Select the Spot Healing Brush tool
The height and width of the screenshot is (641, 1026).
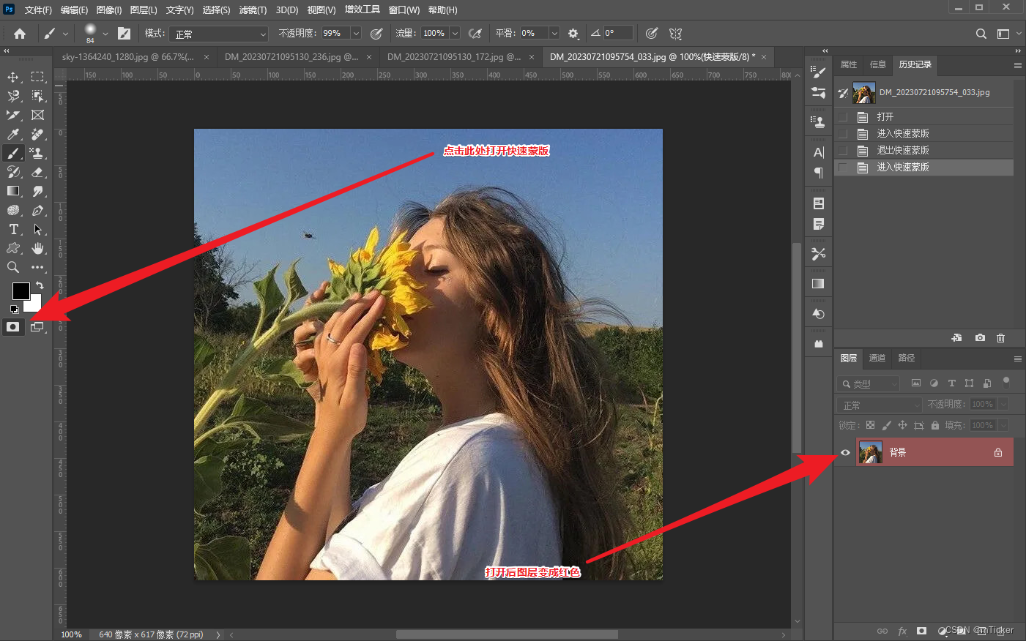pyautogui.click(x=37, y=134)
